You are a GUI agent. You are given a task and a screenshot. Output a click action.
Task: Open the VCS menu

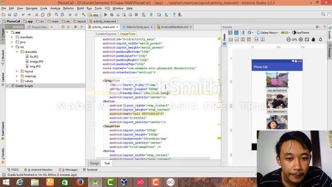click(x=107, y=8)
